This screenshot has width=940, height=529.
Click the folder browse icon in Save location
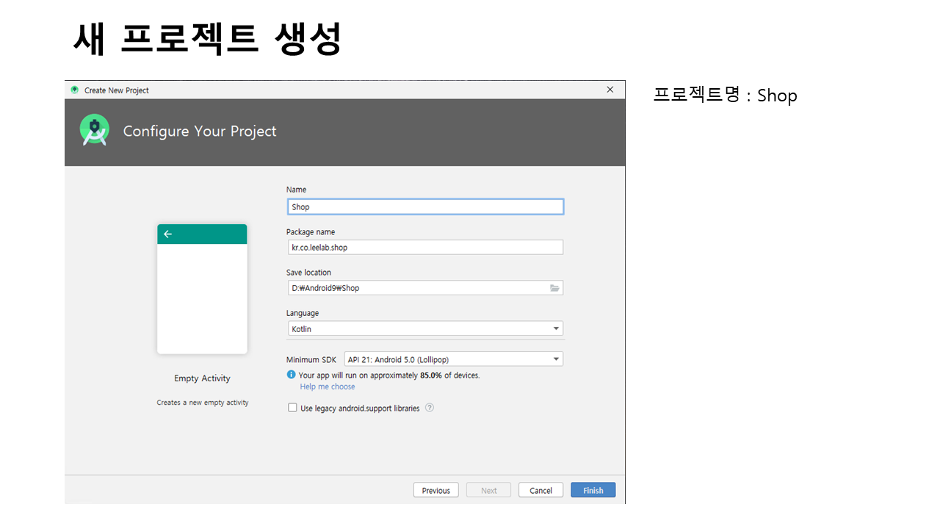[554, 288]
